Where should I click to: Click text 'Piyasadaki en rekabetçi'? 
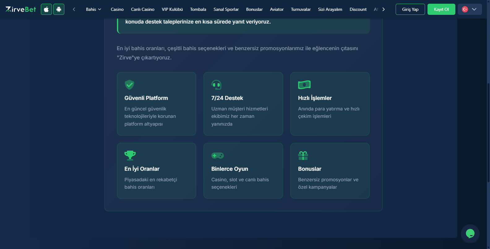pyautogui.click(x=151, y=180)
